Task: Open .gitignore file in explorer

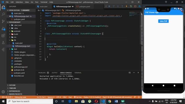Action: pos(18,58)
